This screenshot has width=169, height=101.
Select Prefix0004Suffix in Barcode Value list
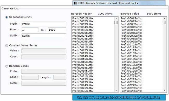coord(131,27)
